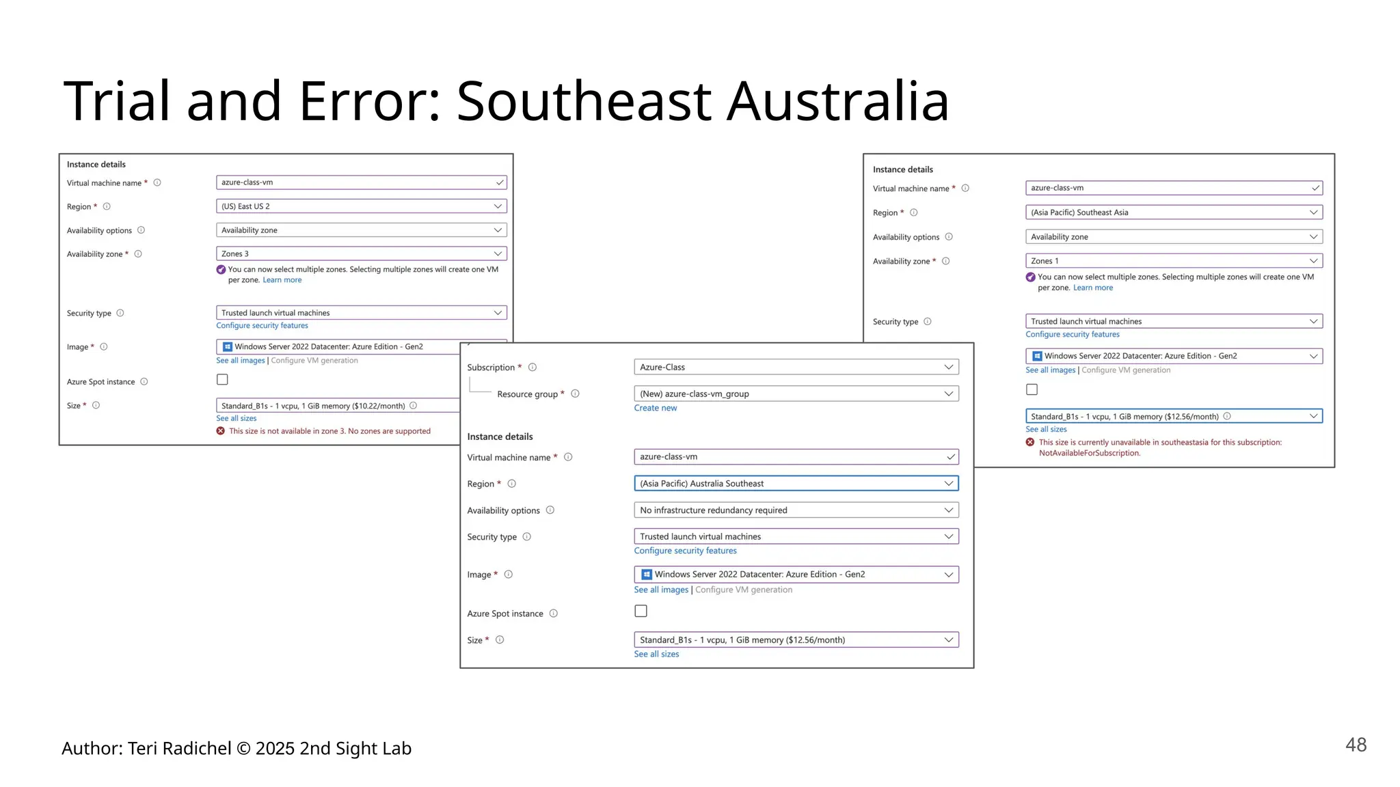Tick the checkbox in Southeast Asia panel

(x=1032, y=389)
